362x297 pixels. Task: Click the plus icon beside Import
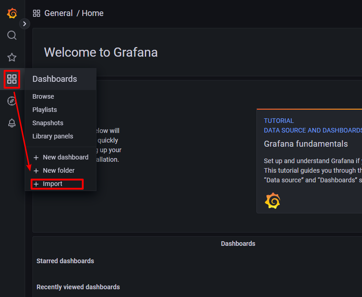pos(36,184)
